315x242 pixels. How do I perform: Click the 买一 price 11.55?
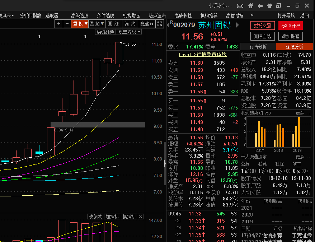197,101
